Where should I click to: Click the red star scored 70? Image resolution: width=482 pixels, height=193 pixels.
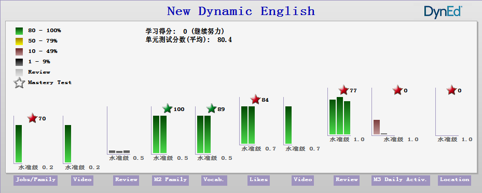32,118
